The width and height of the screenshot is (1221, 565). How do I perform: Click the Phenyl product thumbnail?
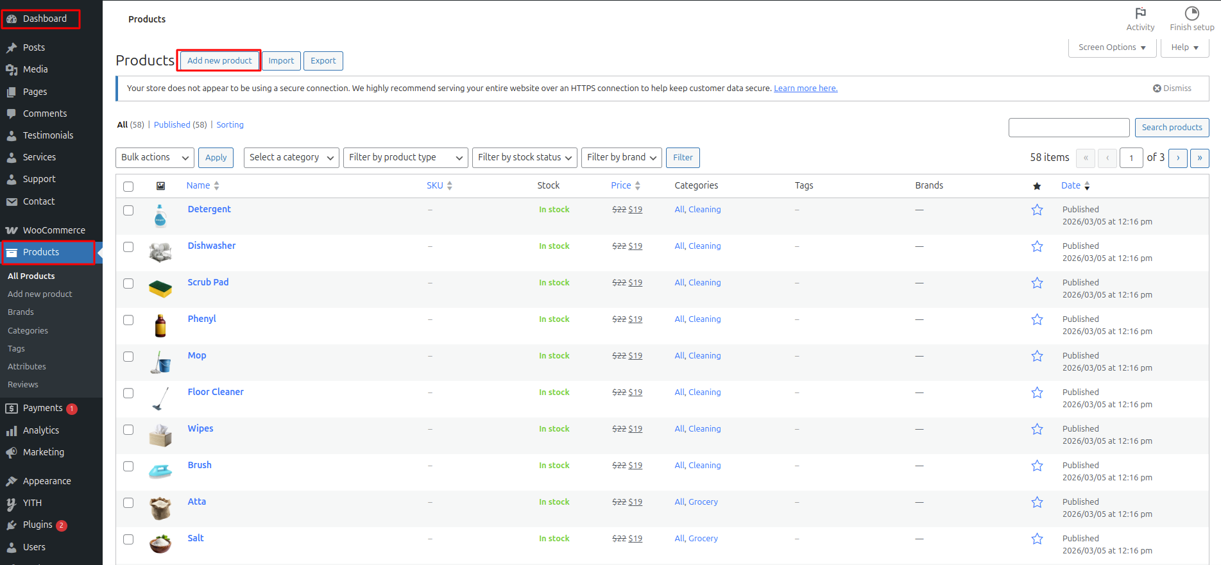click(x=160, y=326)
